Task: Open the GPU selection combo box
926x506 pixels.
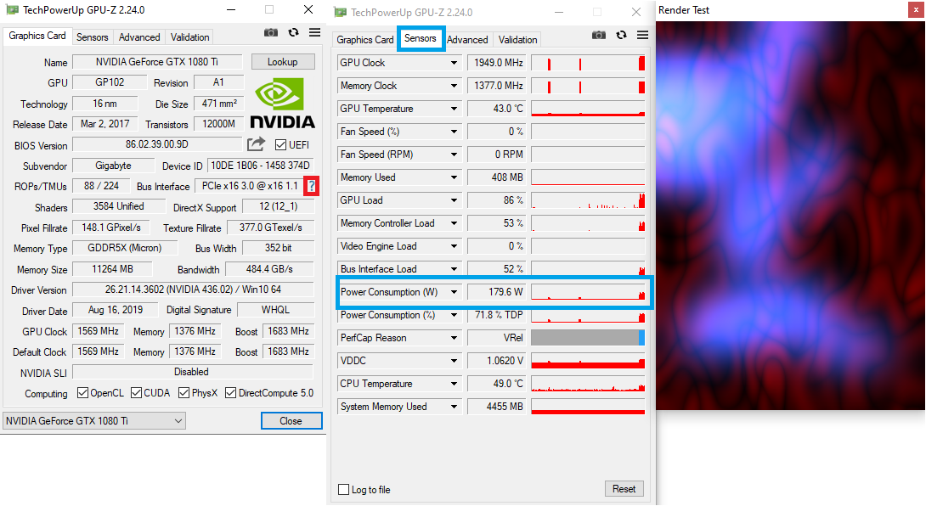Action: point(94,421)
